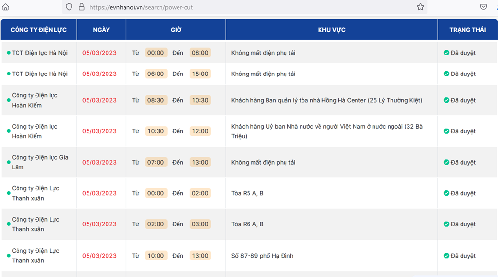The height and width of the screenshot is (277, 498).
Task: Click 'Công ty Điện lực Gia Lâm' cell
Action: (40, 162)
